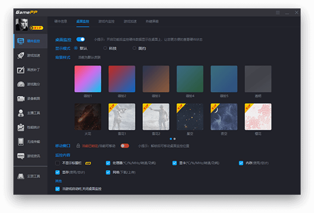Click the user avatar photo
The image size is (314, 213).
22,25
